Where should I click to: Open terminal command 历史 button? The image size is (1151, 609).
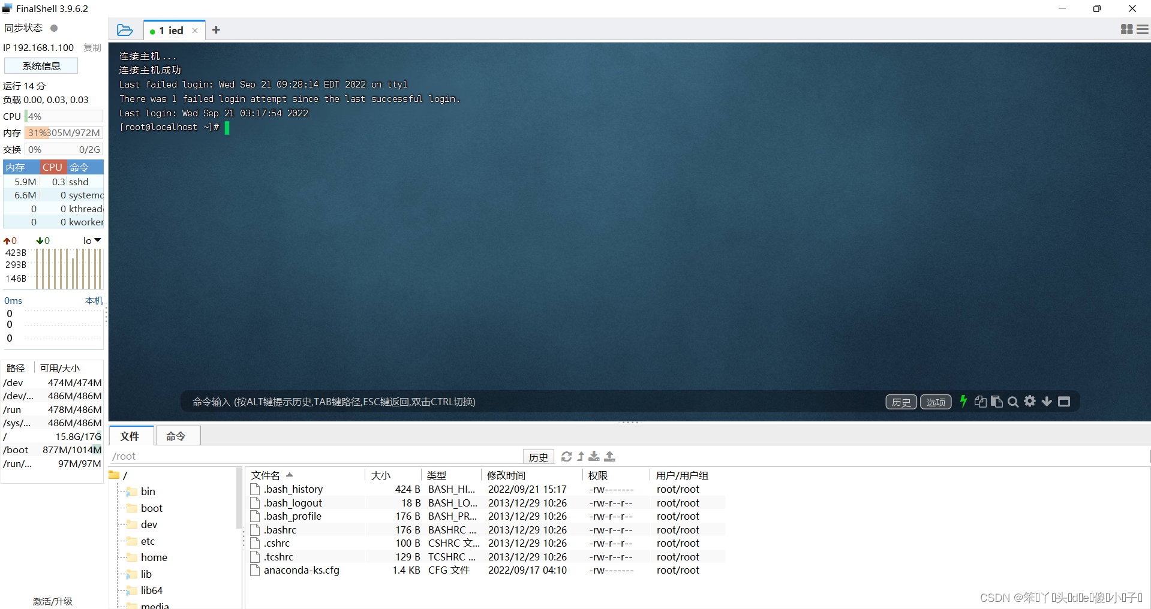(x=901, y=402)
